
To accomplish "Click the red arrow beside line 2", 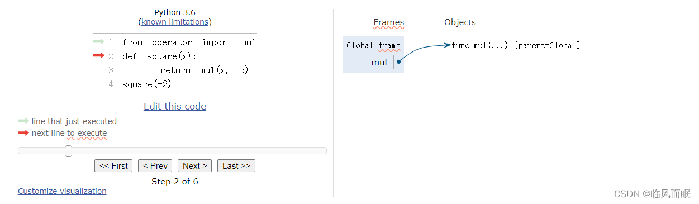I will click(x=98, y=55).
